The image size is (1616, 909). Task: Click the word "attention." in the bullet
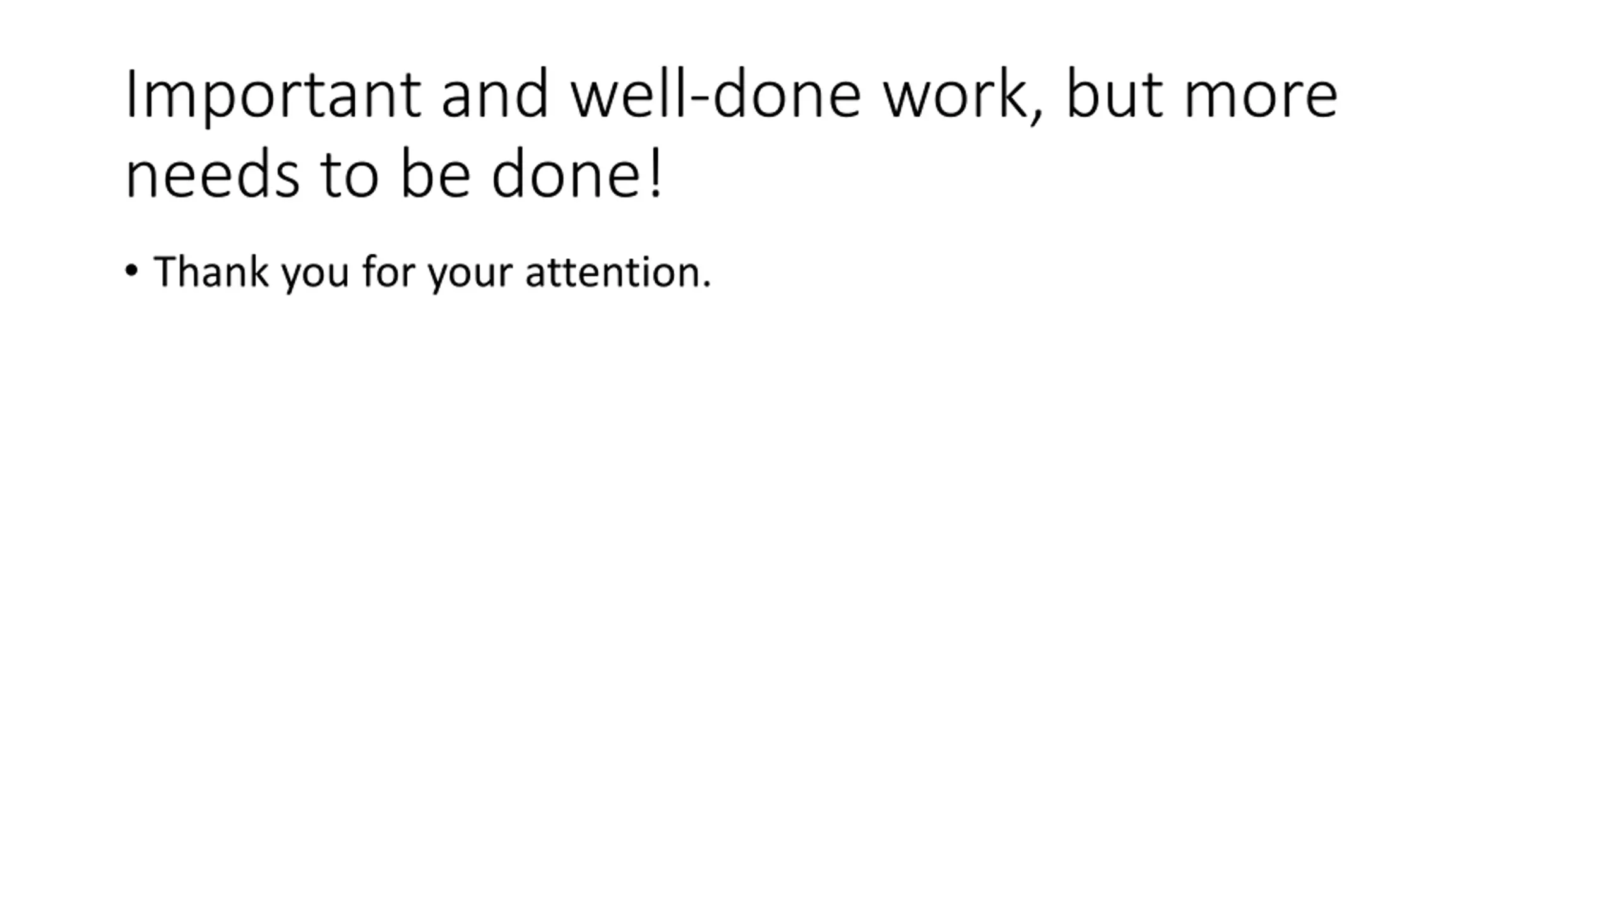pos(619,273)
